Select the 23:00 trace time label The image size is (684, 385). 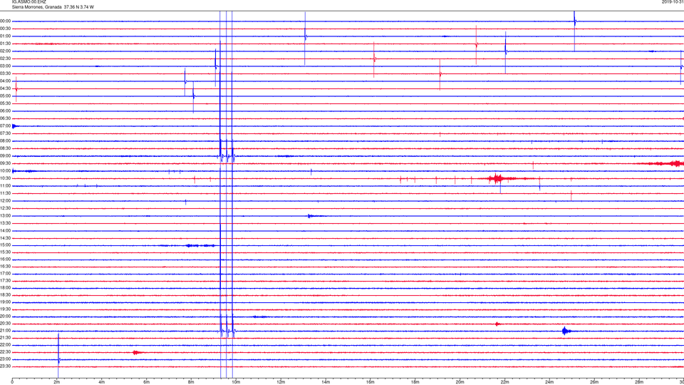point(5,359)
